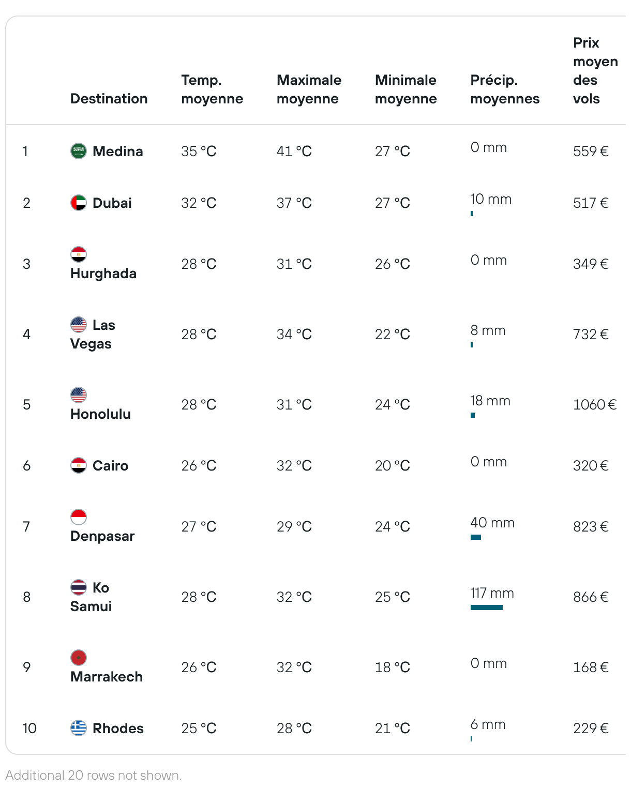Viewport: 631px width, 789px height.
Task: Click the Précip. moyennes column header
Action: [x=505, y=89]
